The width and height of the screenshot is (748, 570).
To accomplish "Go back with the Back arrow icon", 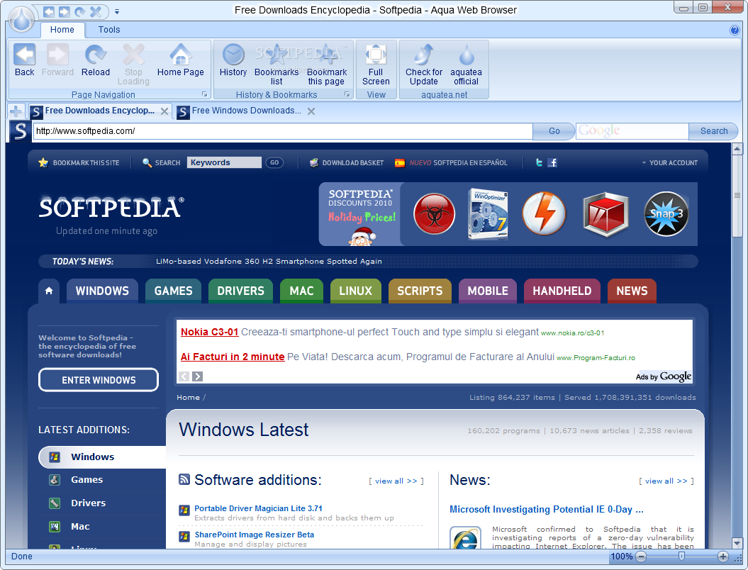I will pos(24,55).
